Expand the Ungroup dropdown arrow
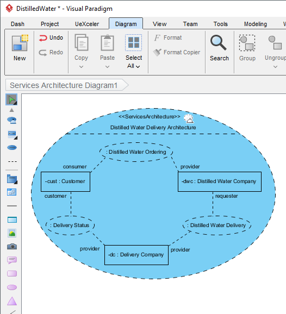286x314 pixels. coord(275,67)
